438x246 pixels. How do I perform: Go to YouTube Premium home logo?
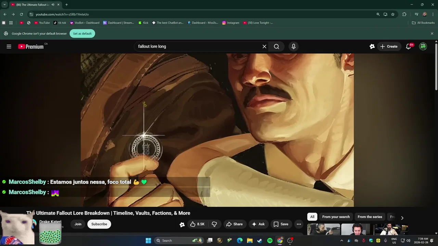click(x=31, y=46)
